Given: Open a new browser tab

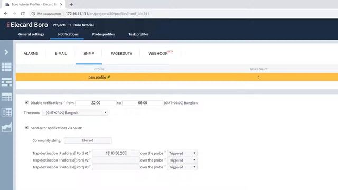Looking at the screenshot, I should click(71, 4).
